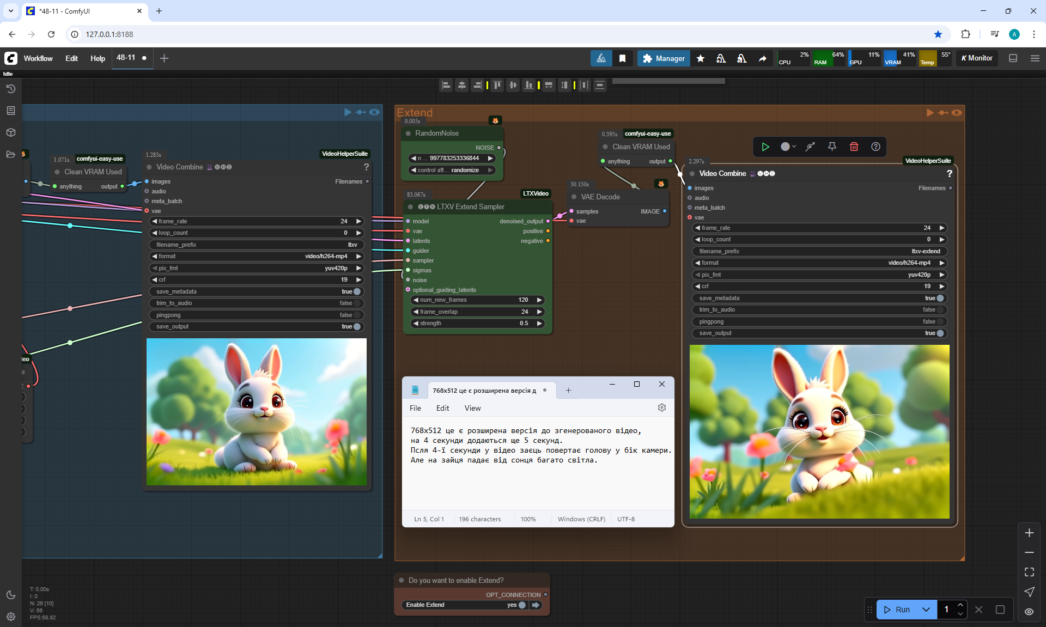Screen dimensions: 1046x627
Task: Adjust strength value in LTXV Extend Sampler
Action: [477, 324]
